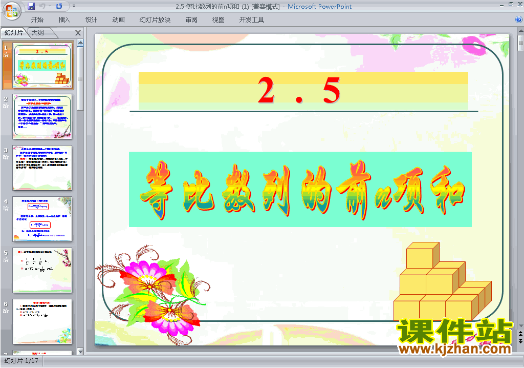The width and height of the screenshot is (524, 368).
Task: Open the 插入 ribbon tab
Action: coord(64,20)
